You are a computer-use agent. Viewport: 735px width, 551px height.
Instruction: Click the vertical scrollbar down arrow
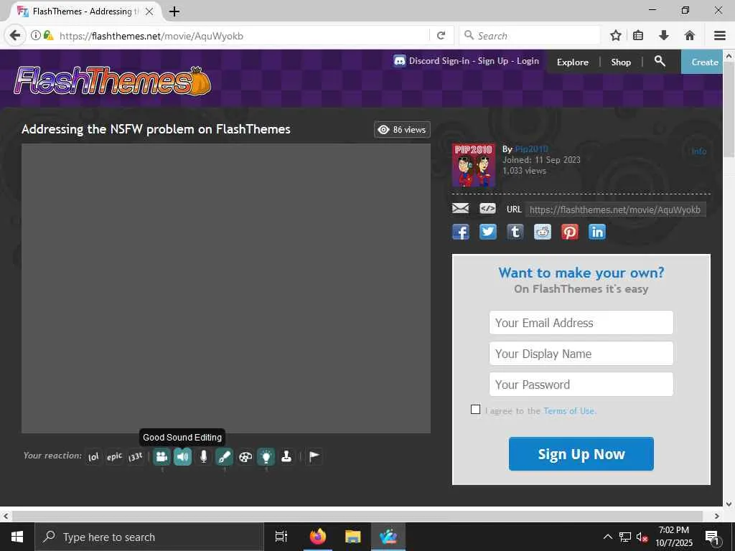coord(729,504)
